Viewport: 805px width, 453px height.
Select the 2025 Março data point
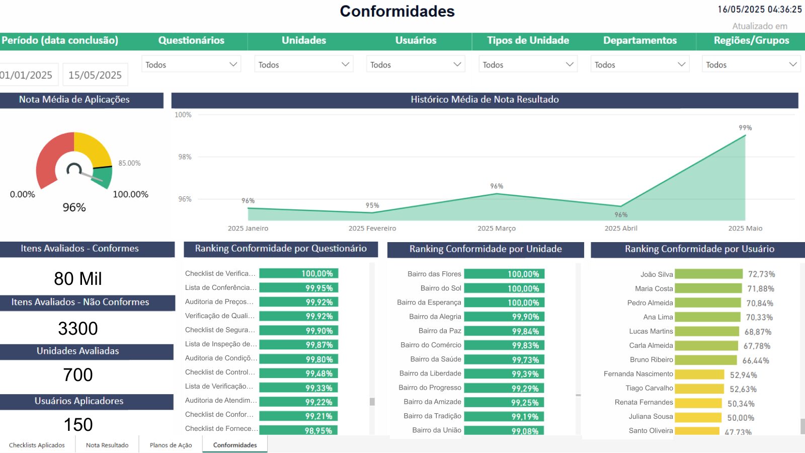click(x=497, y=193)
